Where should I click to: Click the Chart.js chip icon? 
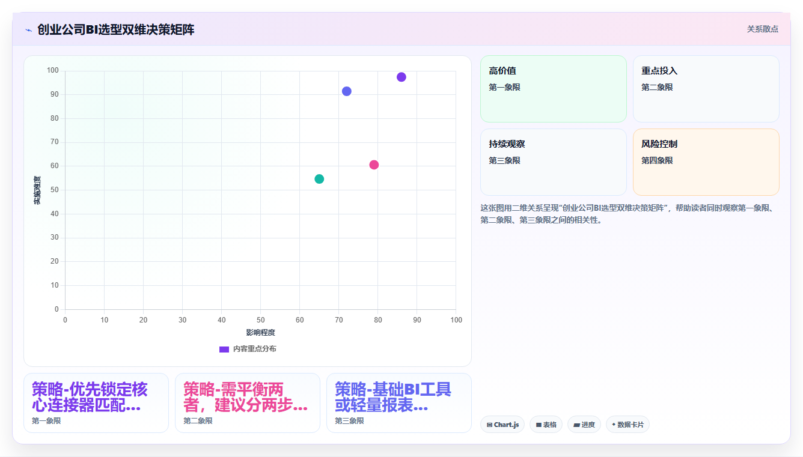(489, 425)
